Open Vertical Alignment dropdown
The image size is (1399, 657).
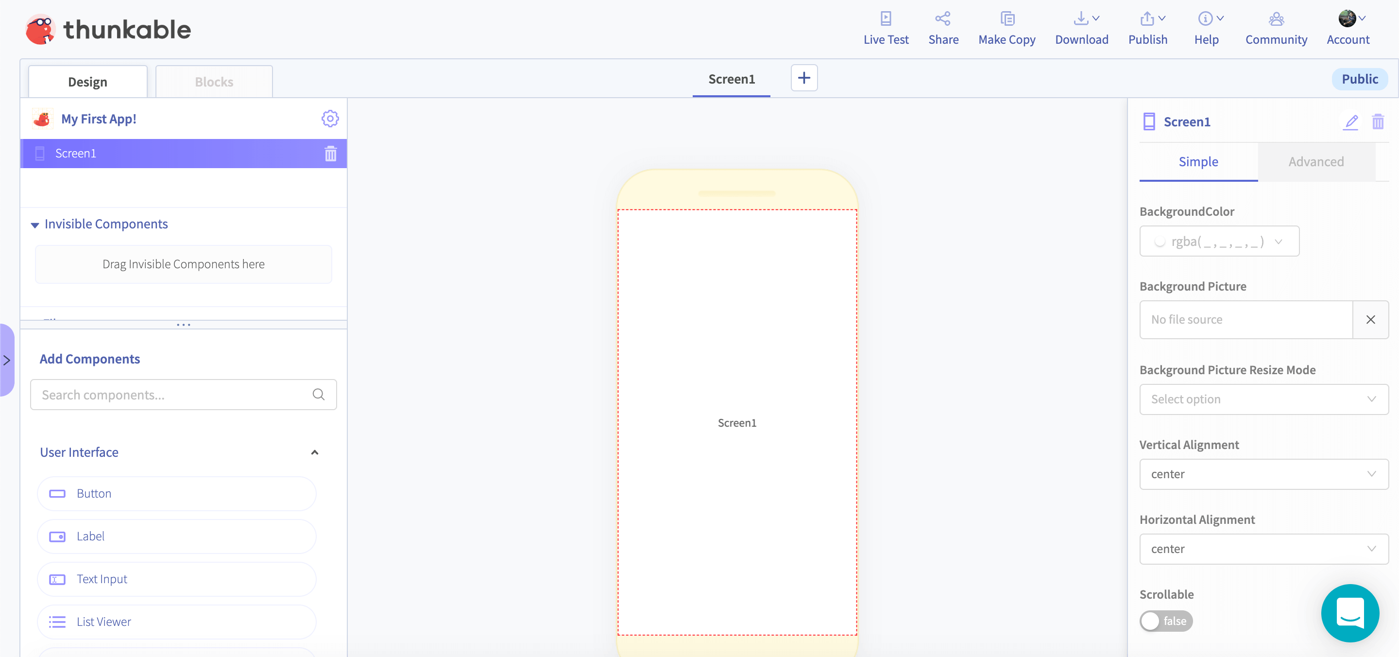tap(1263, 474)
